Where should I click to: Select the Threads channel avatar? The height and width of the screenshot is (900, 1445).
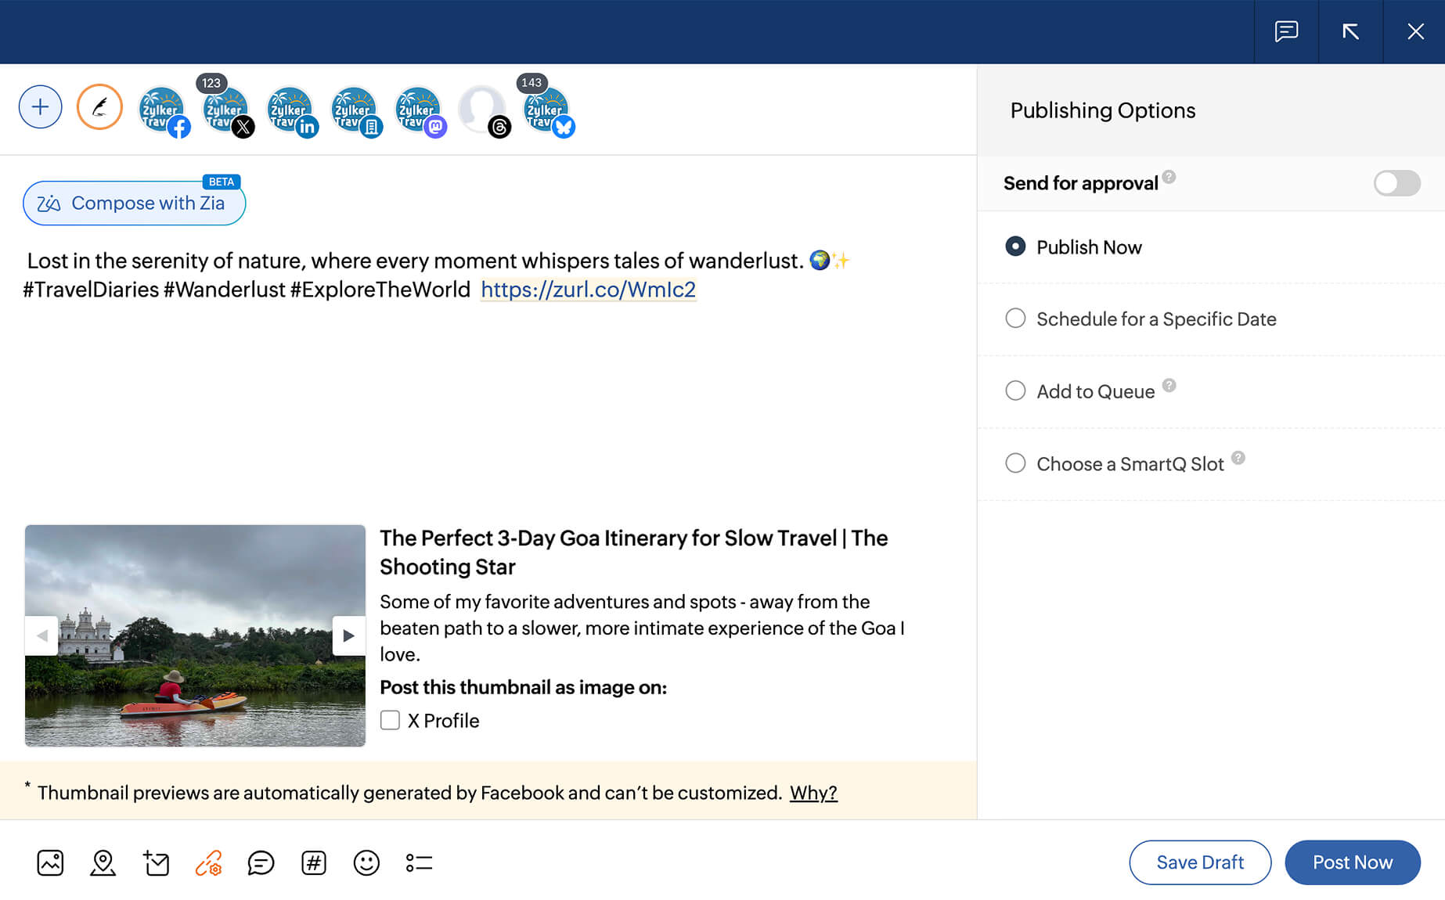484,111
